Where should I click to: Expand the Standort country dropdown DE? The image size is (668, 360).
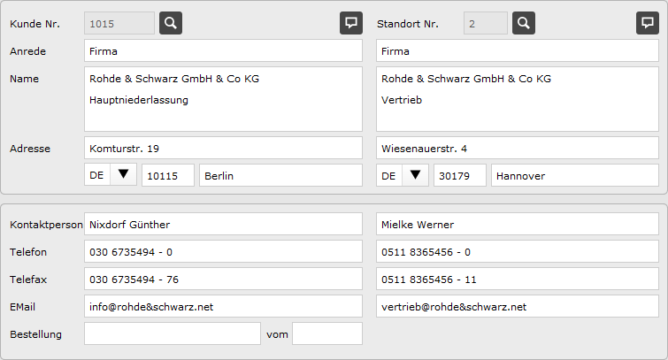pos(415,175)
